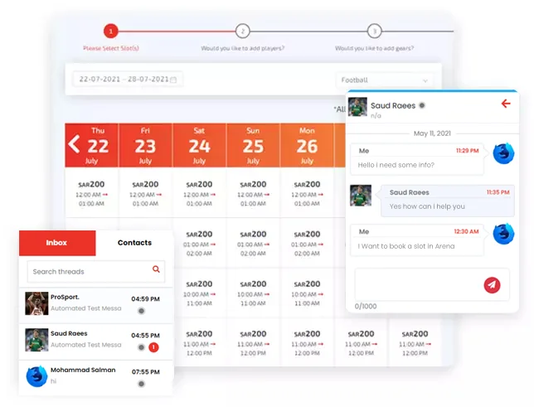This screenshot has height=407, width=534.
Task: Click the red unread badge on Saud Raees thread
Action: point(153,346)
